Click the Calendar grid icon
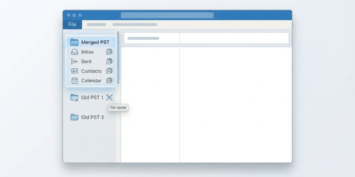This screenshot has height=177, width=355. pos(75,81)
